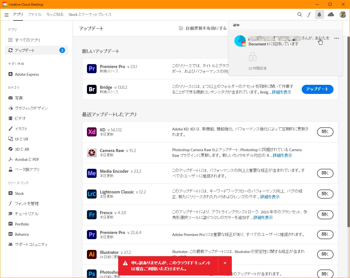
Task: Click the updates count badge 2
Action: [x=62, y=50]
